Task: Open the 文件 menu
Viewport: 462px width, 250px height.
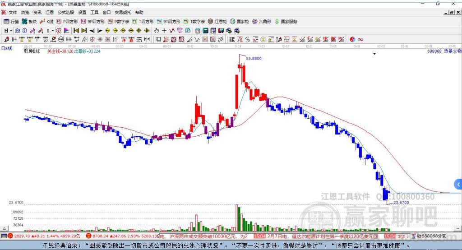Action: click(x=13, y=12)
